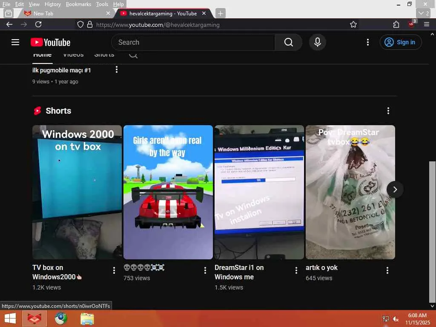436x327 pixels.
Task: Open a new browser tab
Action: 220,13
